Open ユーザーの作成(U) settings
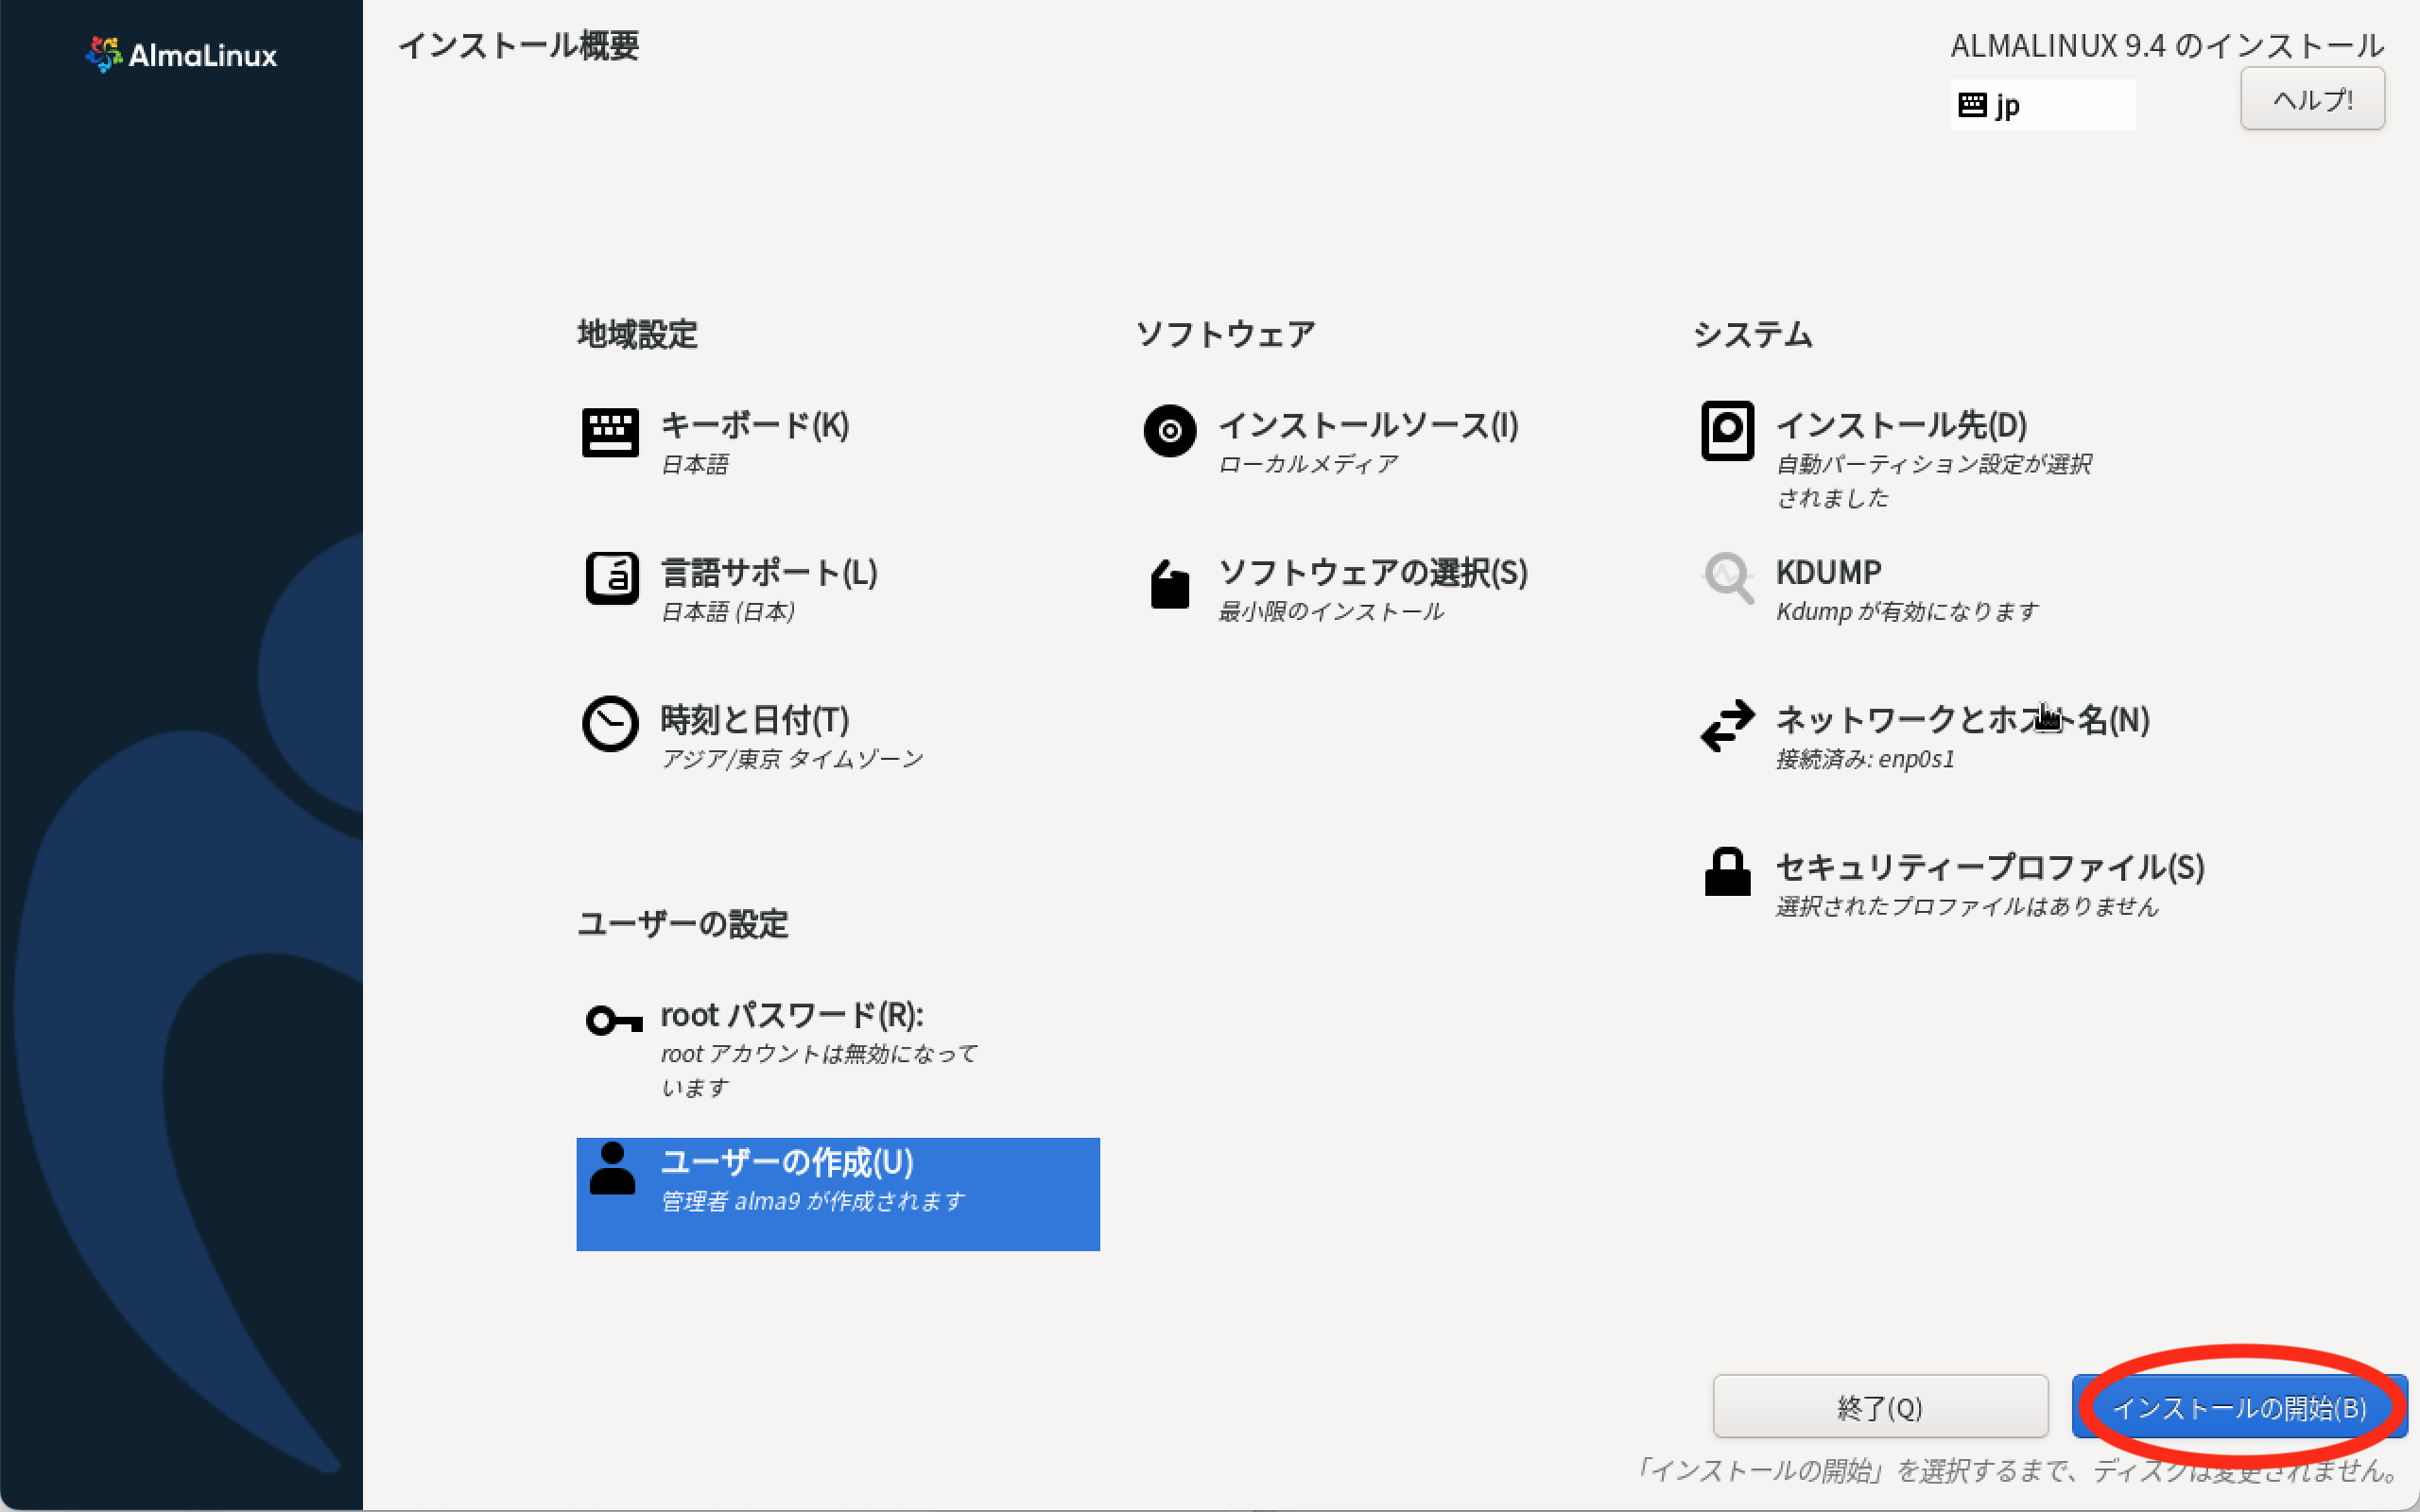2420x1512 pixels. (x=837, y=1194)
